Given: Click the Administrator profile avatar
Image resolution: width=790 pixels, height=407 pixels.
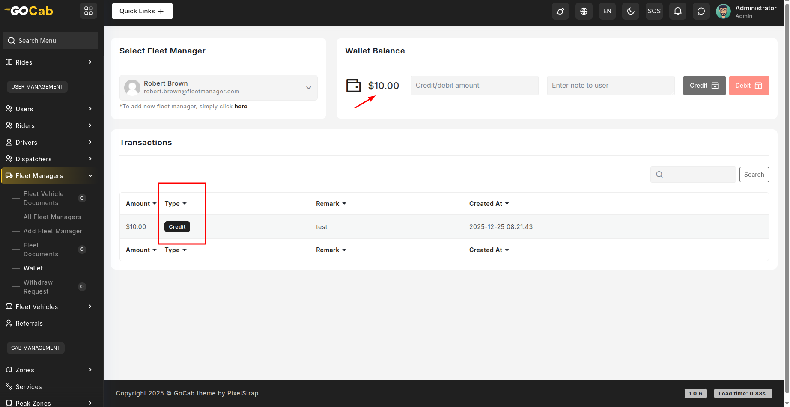Looking at the screenshot, I should click(x=723, y=12).
